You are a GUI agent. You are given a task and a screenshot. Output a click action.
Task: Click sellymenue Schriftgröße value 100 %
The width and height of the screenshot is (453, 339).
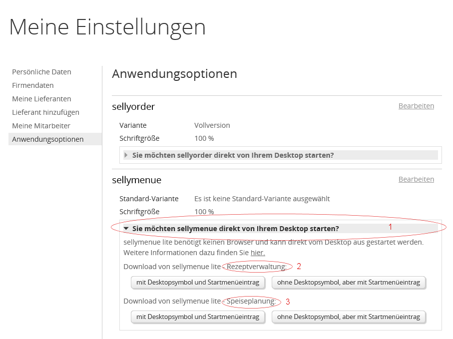[x=204, y=212]
